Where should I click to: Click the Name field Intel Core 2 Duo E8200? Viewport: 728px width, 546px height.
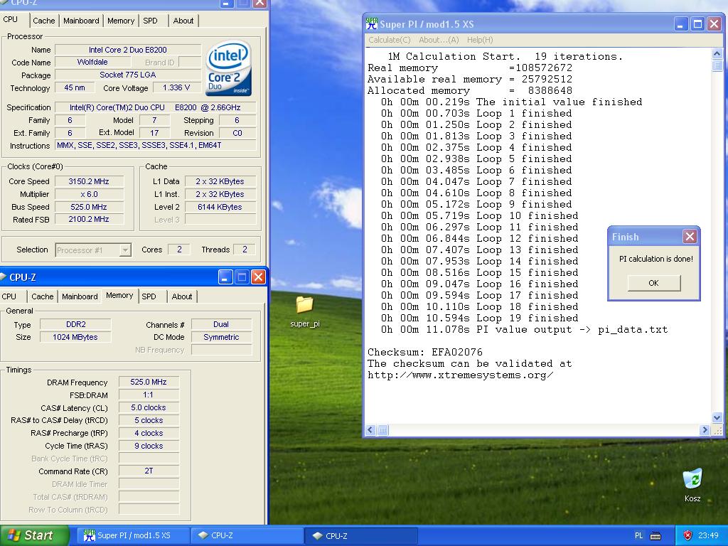click(x=128, y=50)
